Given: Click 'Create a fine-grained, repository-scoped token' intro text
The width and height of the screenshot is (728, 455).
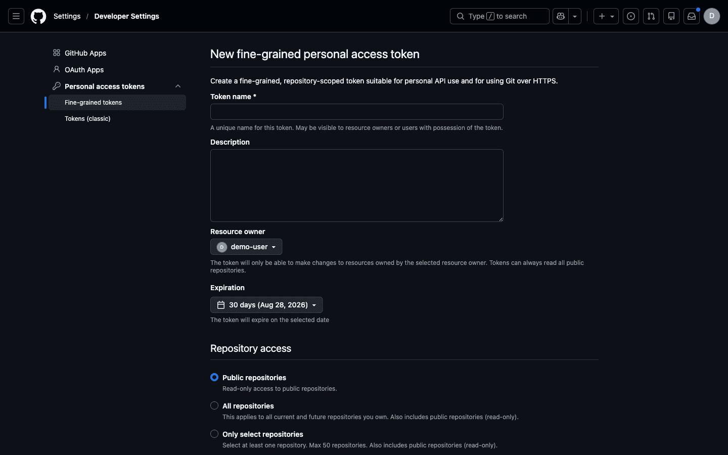Looking at the screenshot, I should 384,81.
